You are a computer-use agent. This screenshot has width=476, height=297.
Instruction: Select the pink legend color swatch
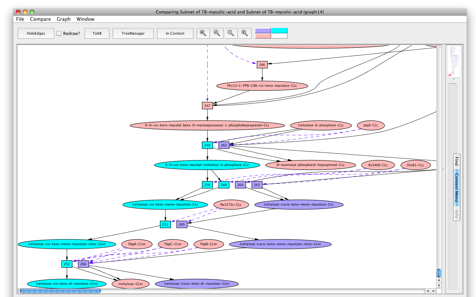[263, 36]
